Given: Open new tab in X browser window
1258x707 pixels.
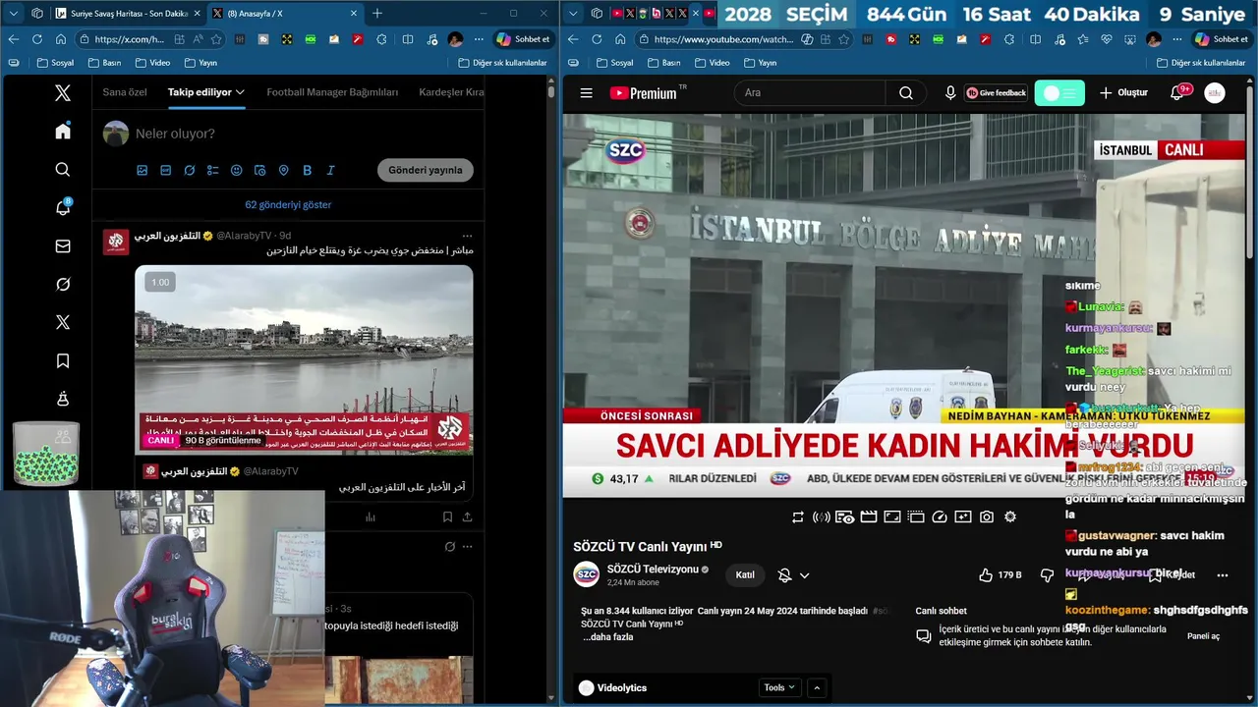Looking at the screenshot, I should click(x=377, y=13).
